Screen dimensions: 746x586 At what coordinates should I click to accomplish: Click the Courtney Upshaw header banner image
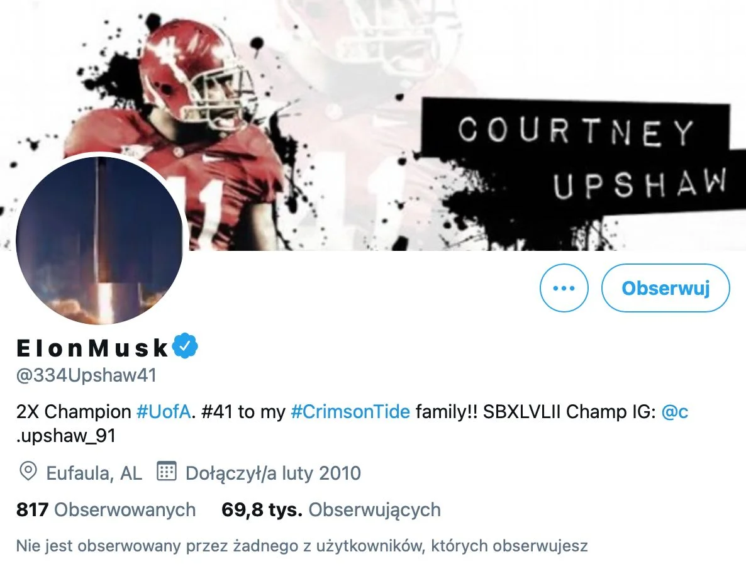click(373, 125)
